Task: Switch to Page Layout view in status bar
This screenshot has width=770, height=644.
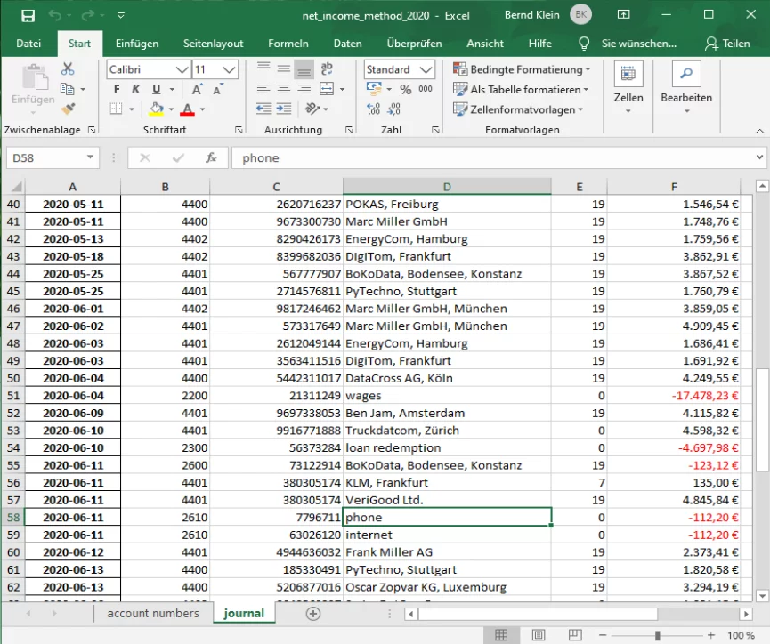Action: point(539,635)
